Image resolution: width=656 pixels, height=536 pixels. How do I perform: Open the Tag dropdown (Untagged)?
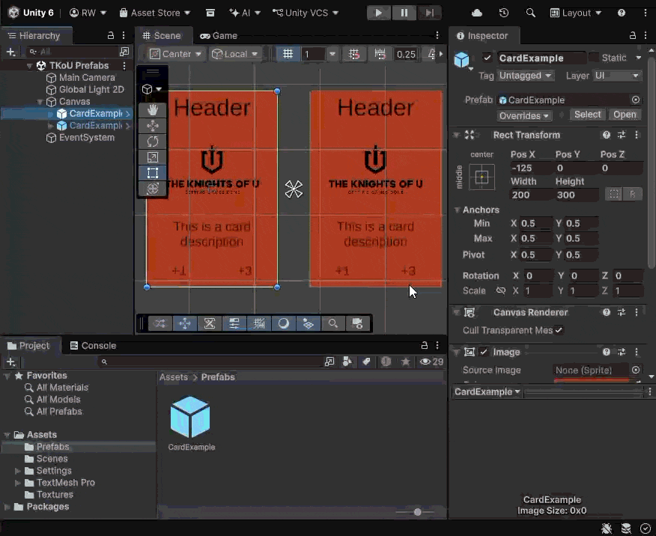pyautogui.click(x=526, y=76)
